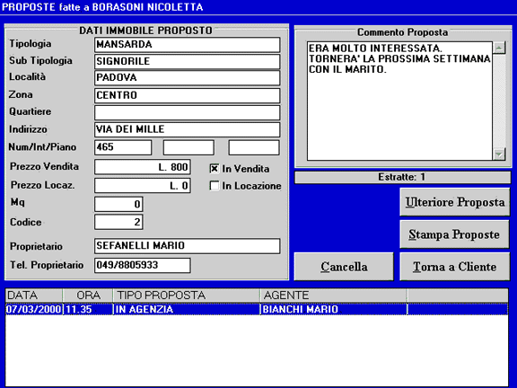The image size is (517, 388).
Task: Delete proposal using Cancella button
Action: 344,267
